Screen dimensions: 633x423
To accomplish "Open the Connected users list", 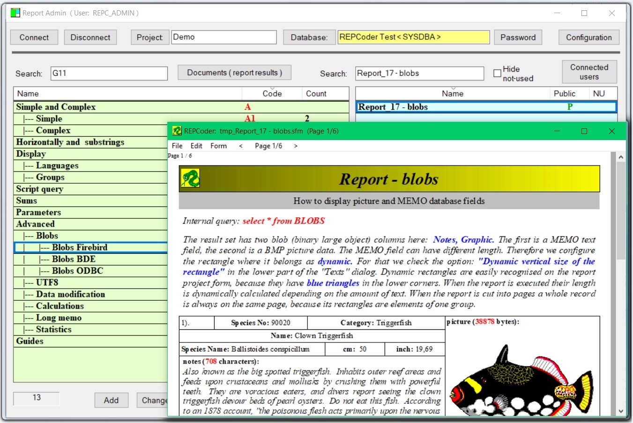I will (589, 72).
